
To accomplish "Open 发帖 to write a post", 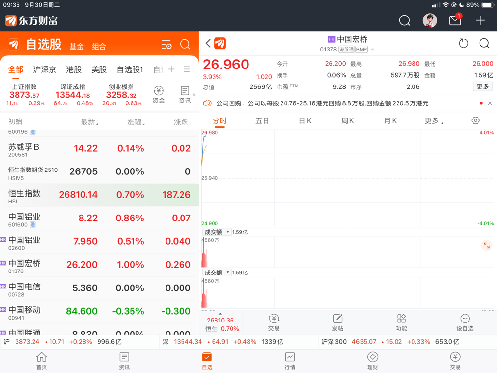I will click(x=338, y=322).
